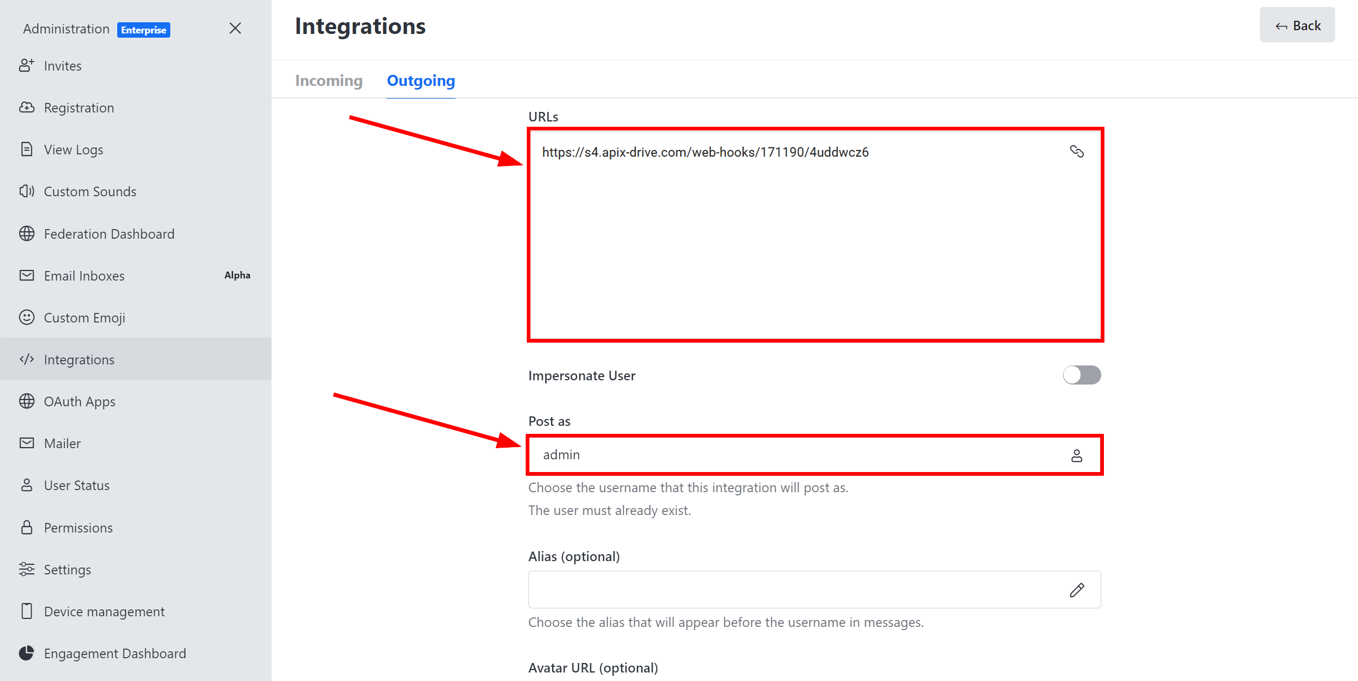1358x681 pixels.
Task: Select the Outgoing tab
Action: 421,81
